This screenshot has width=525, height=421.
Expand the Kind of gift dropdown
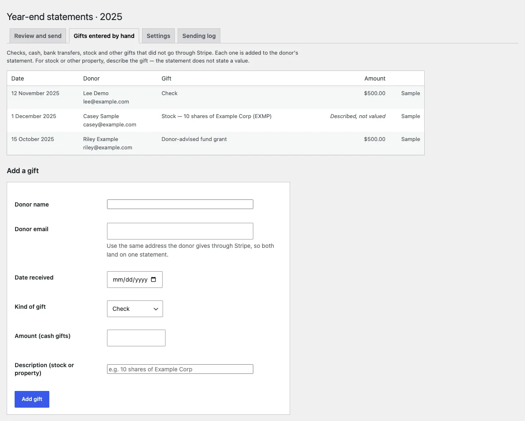point(135,309)
